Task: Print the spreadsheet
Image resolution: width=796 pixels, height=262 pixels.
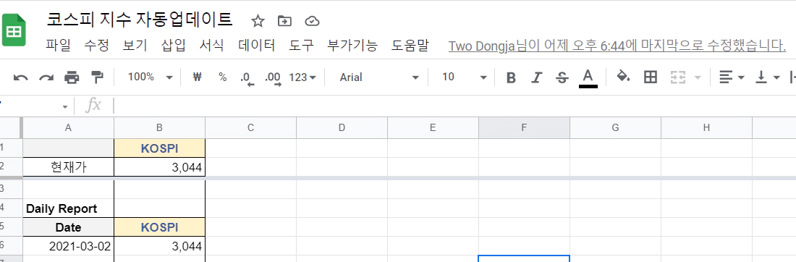Action: tap(72, 77)
